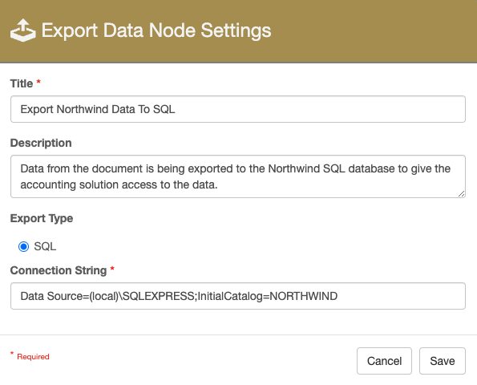
Task: Click the Export Type section label
Action: (42, 218)
